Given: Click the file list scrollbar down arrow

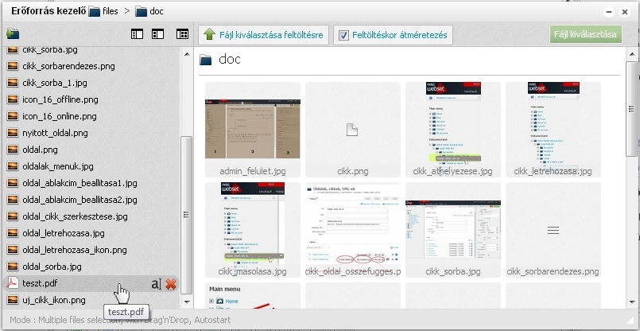Looking at the screenshot, I should (187, 302).
